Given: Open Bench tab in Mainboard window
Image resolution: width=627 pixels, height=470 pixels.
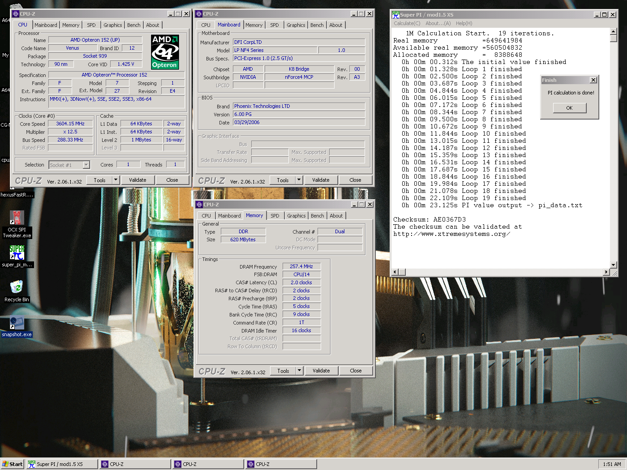Looking at the screenshot, I should coord(317,25).
